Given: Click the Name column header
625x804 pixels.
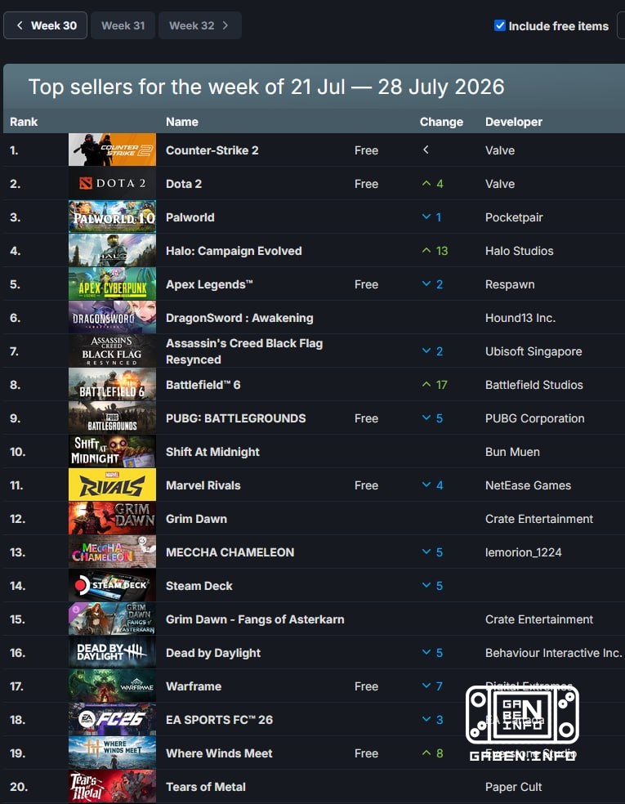Looking at the screenshot, I should point(182,122).
